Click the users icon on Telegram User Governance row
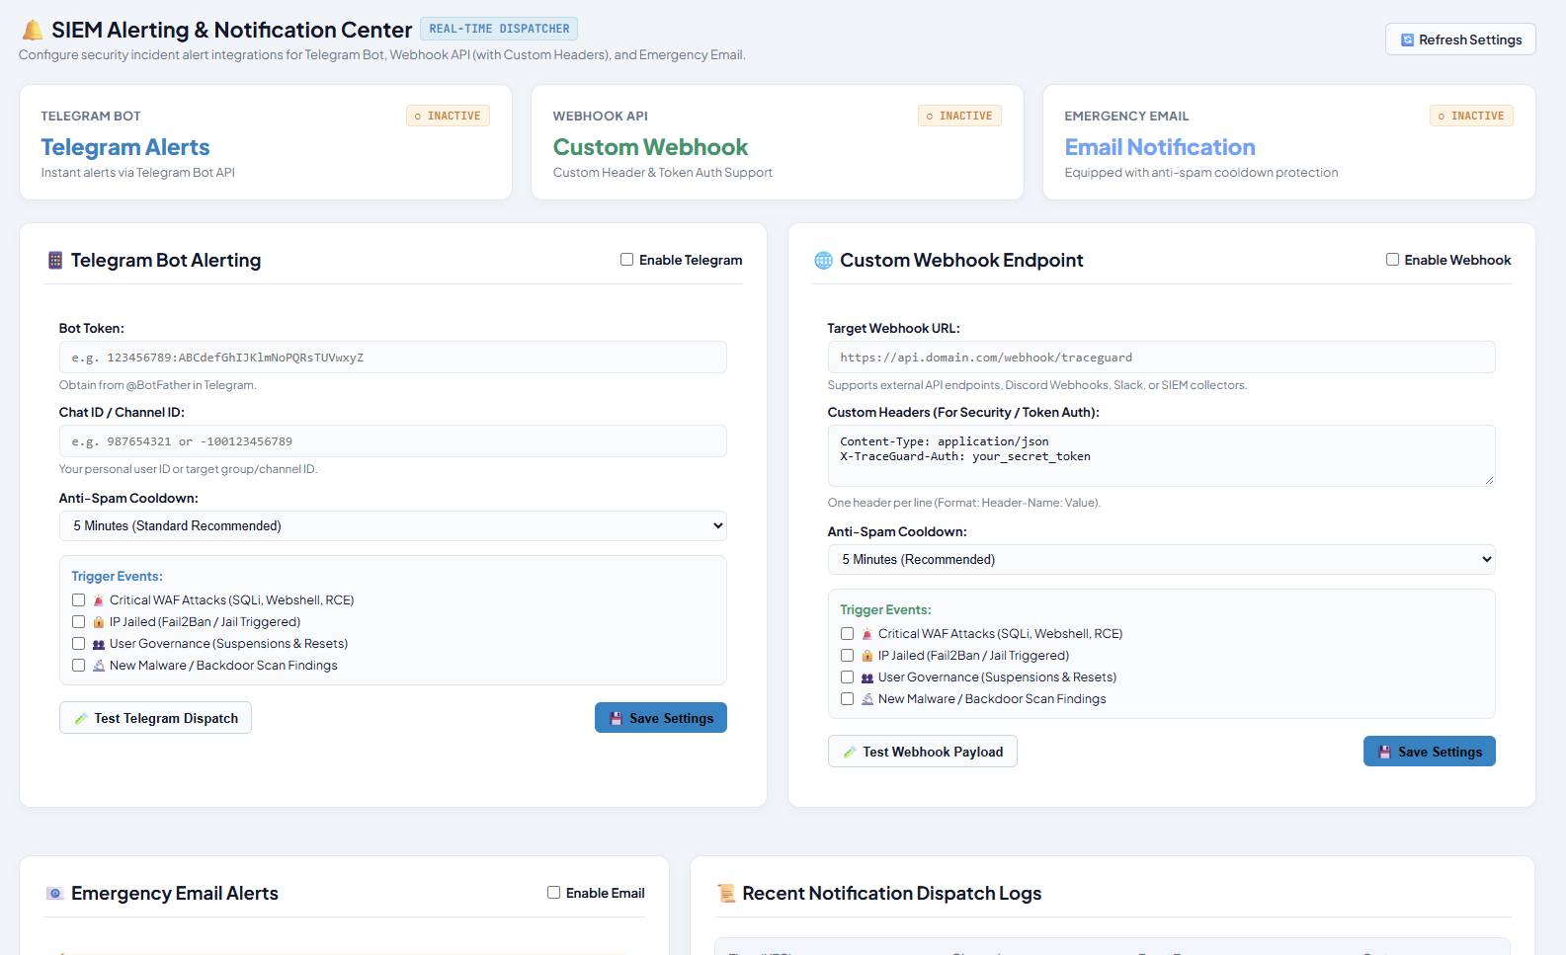The image size is (1566, 955). click(x=99, y=644)
